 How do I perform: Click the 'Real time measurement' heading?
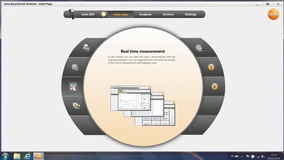[143, 52]
